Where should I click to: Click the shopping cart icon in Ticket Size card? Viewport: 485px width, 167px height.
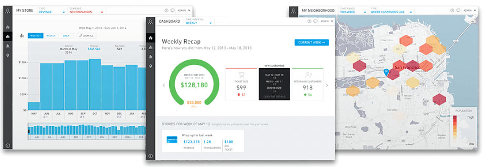click(241, 75)
